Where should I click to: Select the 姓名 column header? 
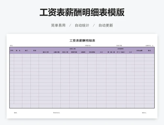[18, 51]
